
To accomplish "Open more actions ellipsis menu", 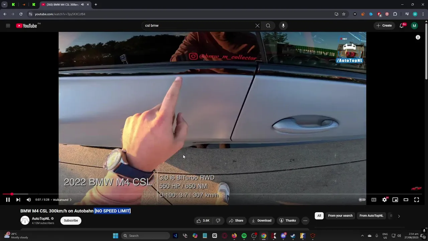I will pos(305,221).
